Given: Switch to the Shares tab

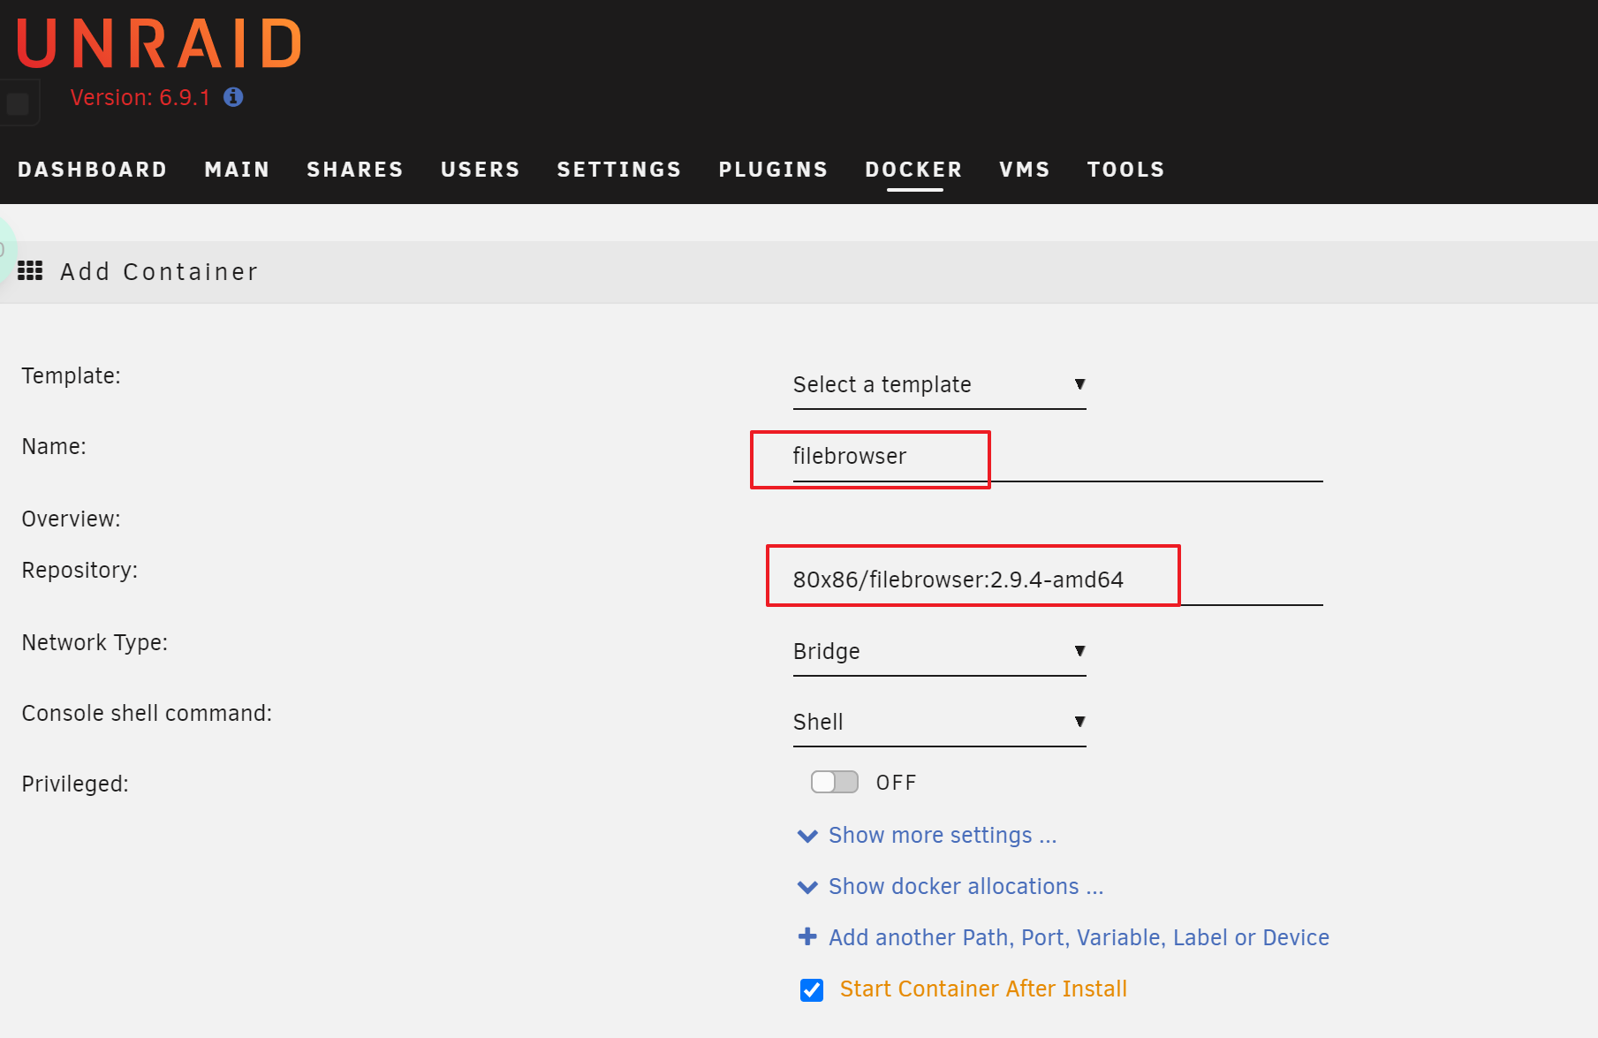Looking at the screenshot, I should [x=355, y=170].
